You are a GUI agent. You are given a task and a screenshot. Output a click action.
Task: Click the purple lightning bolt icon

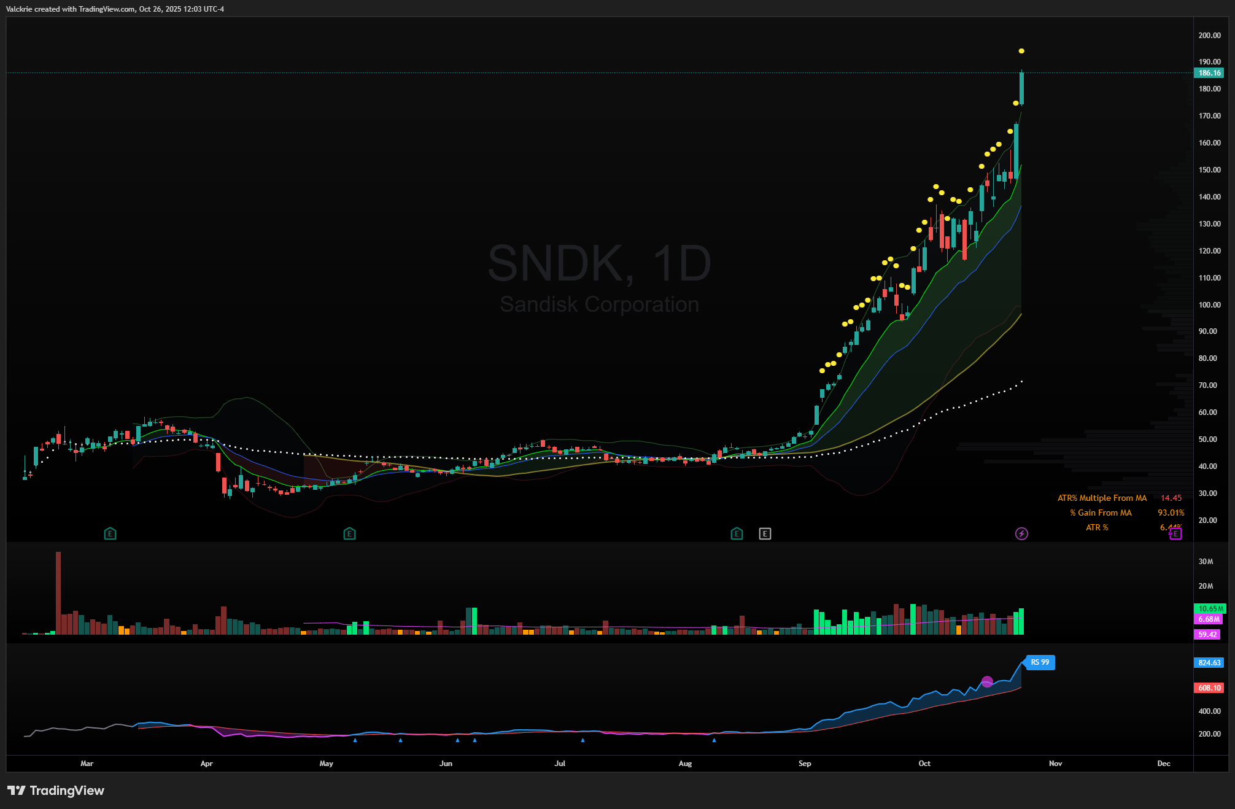coord(1021,533)
